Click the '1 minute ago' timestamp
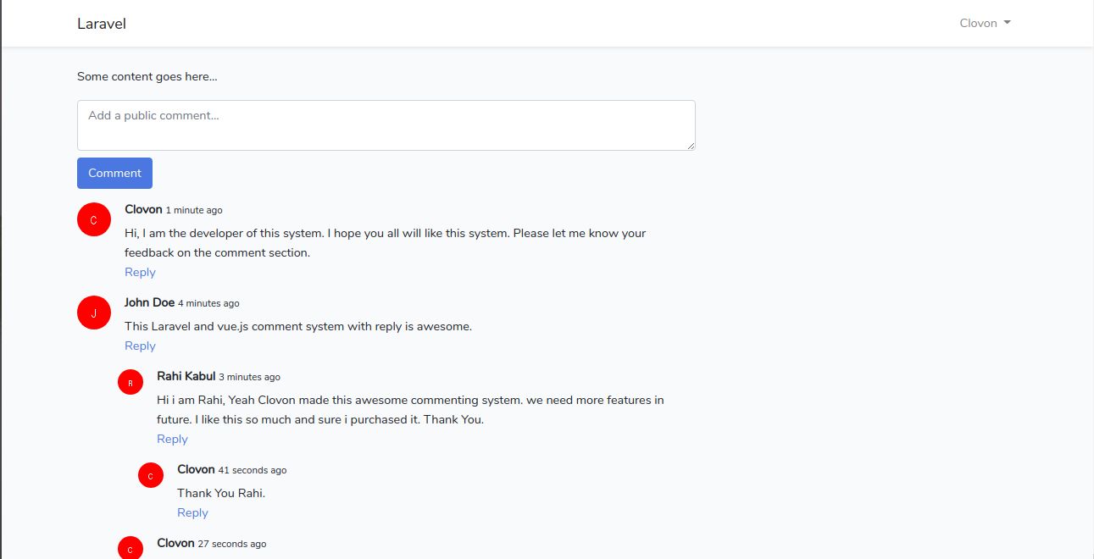 coord(194,210)
